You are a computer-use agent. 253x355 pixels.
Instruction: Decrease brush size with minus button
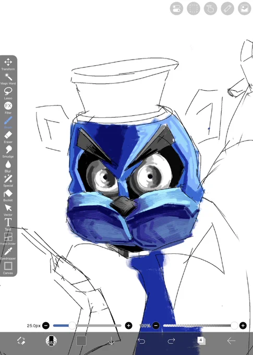(x=46, y=326)
